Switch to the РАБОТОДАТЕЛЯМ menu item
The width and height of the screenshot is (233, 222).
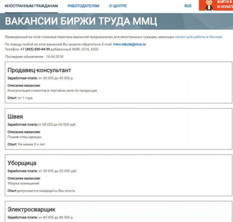(x=83, y=6)
